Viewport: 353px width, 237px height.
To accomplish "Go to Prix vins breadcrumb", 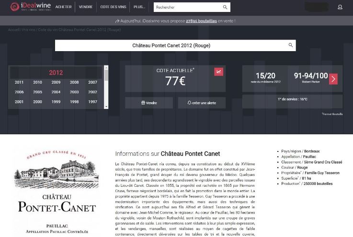I will 29,30.
